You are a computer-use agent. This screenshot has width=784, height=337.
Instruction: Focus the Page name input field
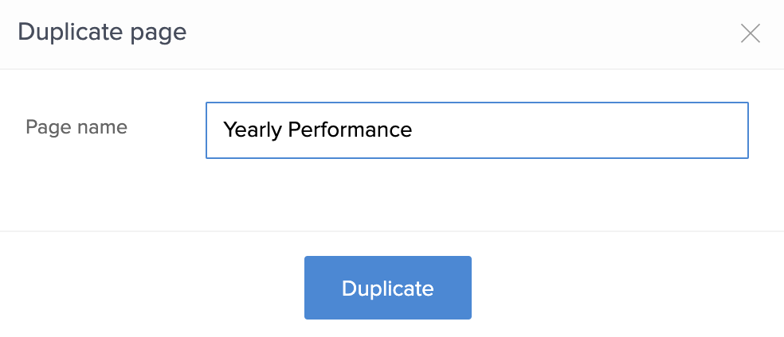[476, 130]
